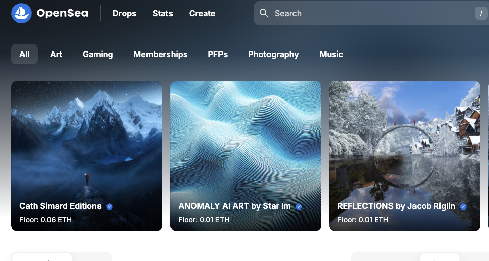Show the Memberships category
This screenshot has height=261, width=489.
pos(160,54)
